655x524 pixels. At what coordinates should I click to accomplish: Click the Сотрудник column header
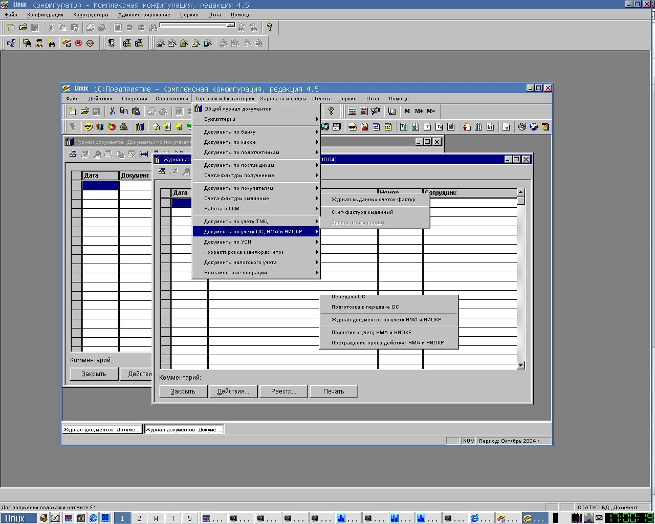tap(470, 193)
